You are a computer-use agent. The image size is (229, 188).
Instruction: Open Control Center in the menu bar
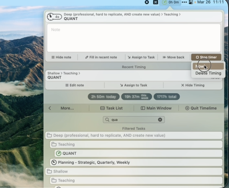coord(191,2)
